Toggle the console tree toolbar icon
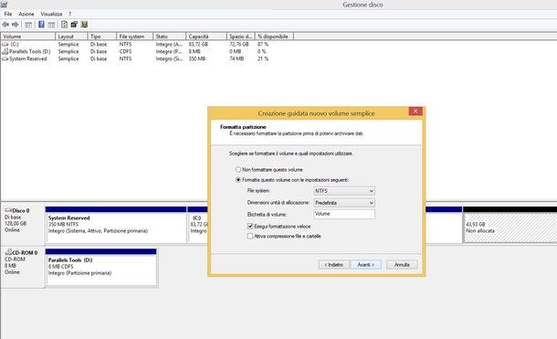 click(28, 25)
